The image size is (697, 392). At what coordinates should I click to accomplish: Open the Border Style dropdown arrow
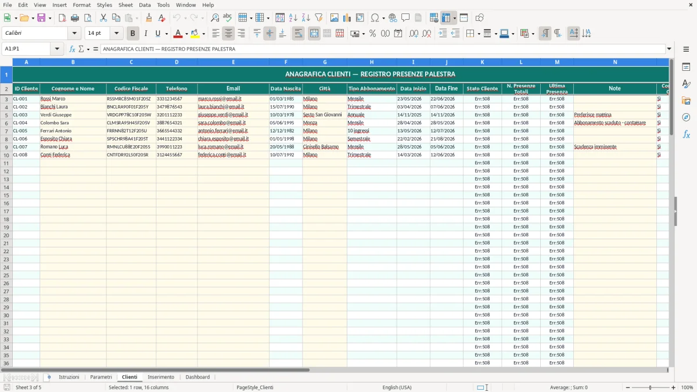pyautogui.click(x=495, y=34)
